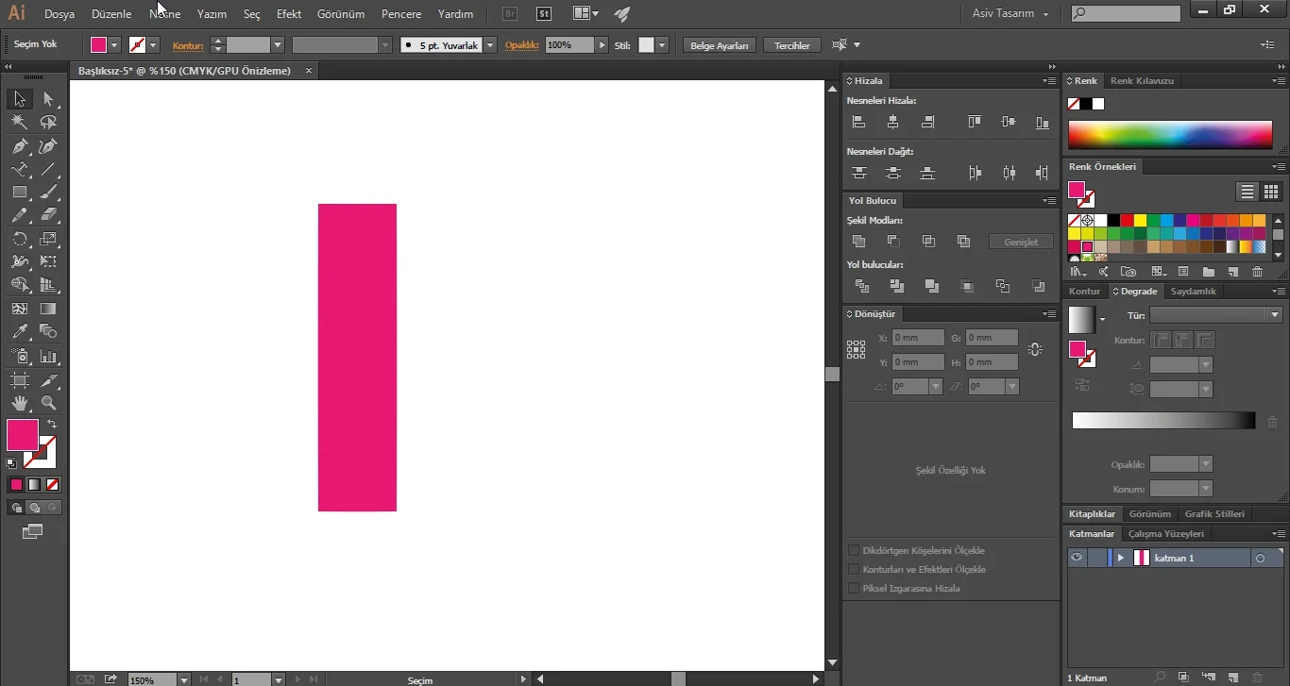Select the Gradient tool

(x=48, y=309)
